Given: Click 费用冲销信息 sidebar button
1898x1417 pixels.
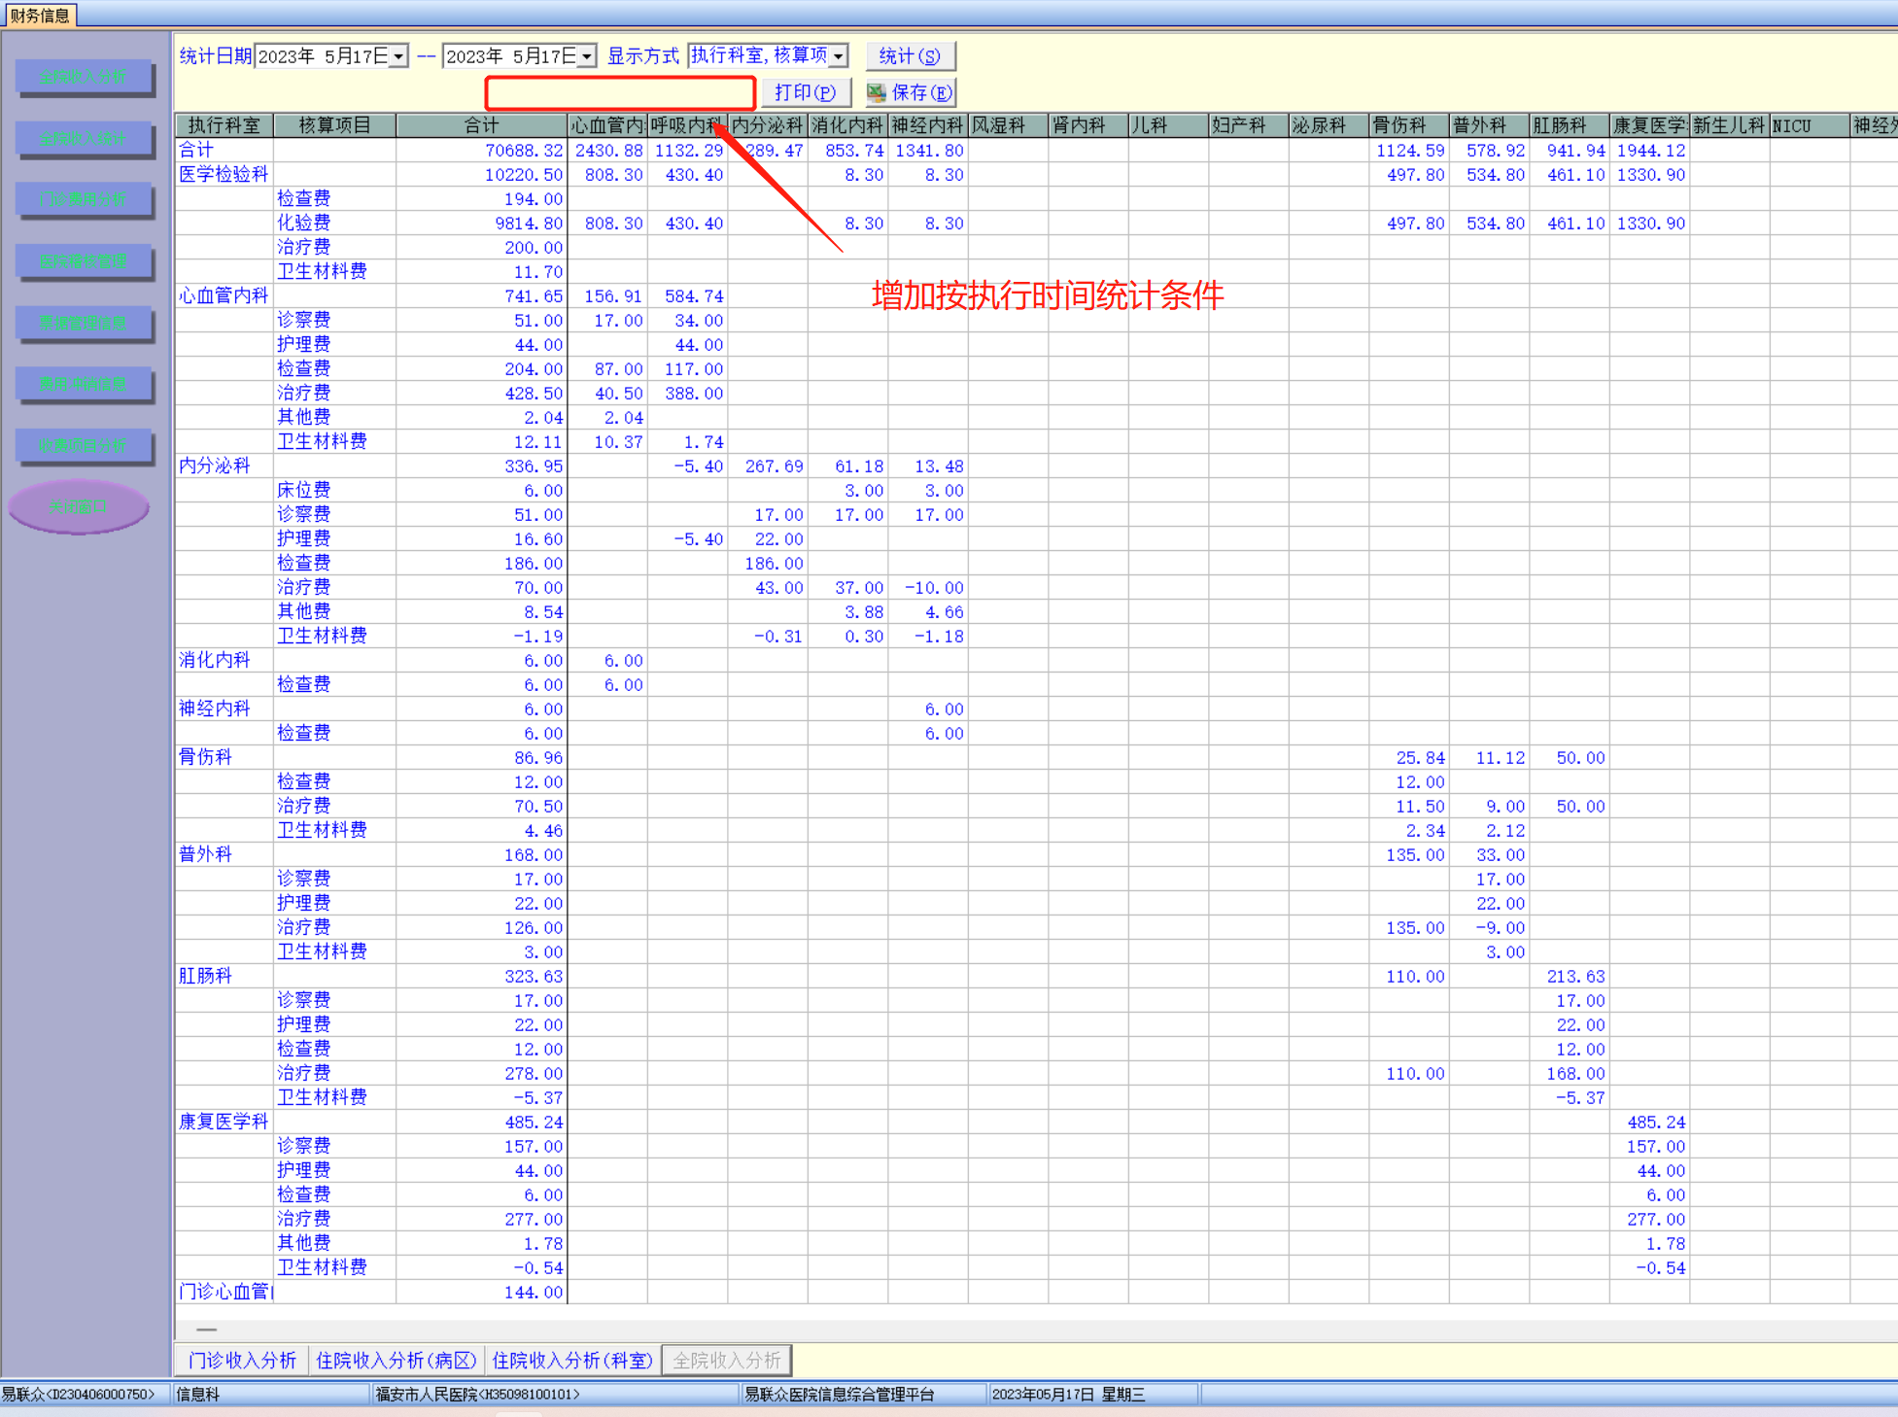Looking at the screenshot, I should (84, 384).
